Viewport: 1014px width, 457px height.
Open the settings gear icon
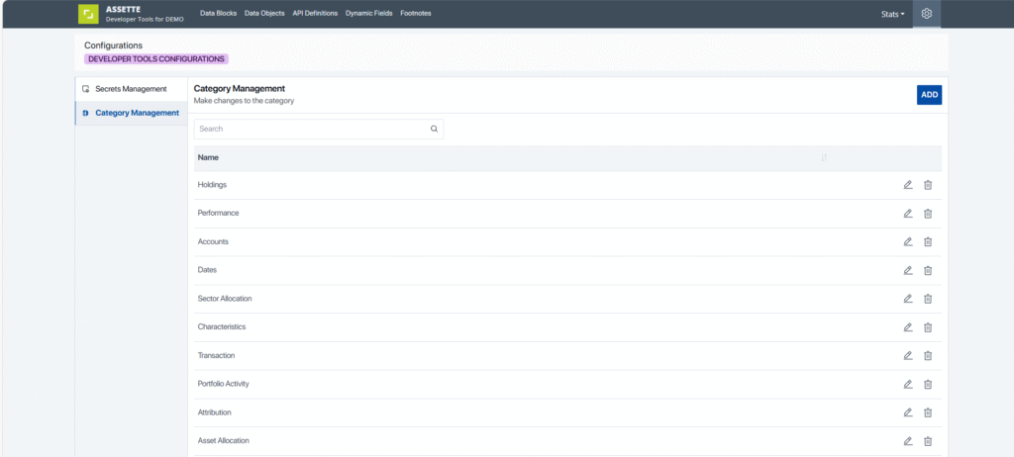(927, 14)
